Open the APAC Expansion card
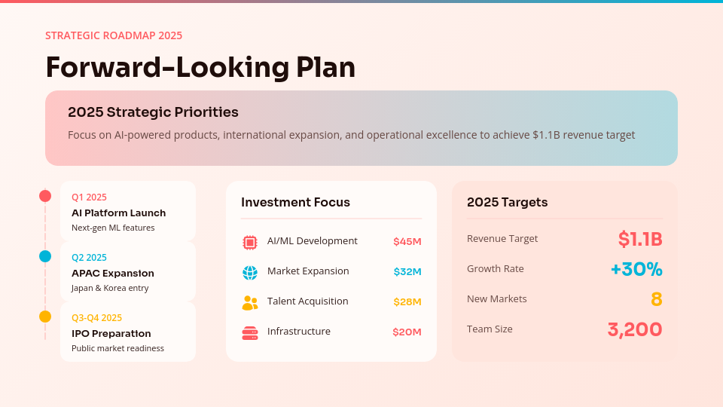Screen dimensions: 723x407 pyautogui.click(x=127, y=271)
